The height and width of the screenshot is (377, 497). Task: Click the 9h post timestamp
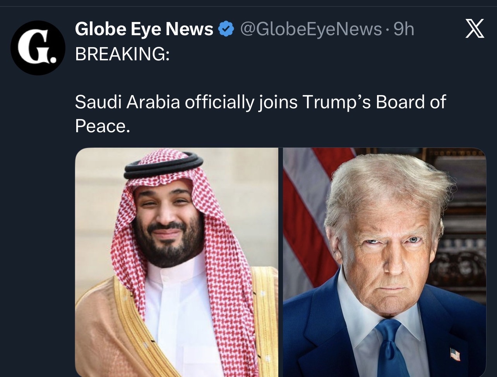click(x=404, y=29)
